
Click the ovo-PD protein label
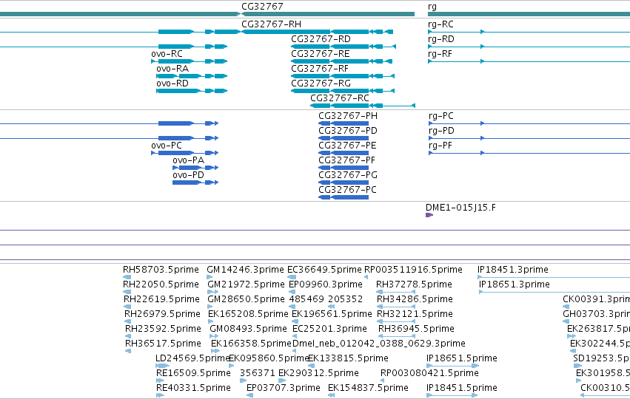pos(189,175)
